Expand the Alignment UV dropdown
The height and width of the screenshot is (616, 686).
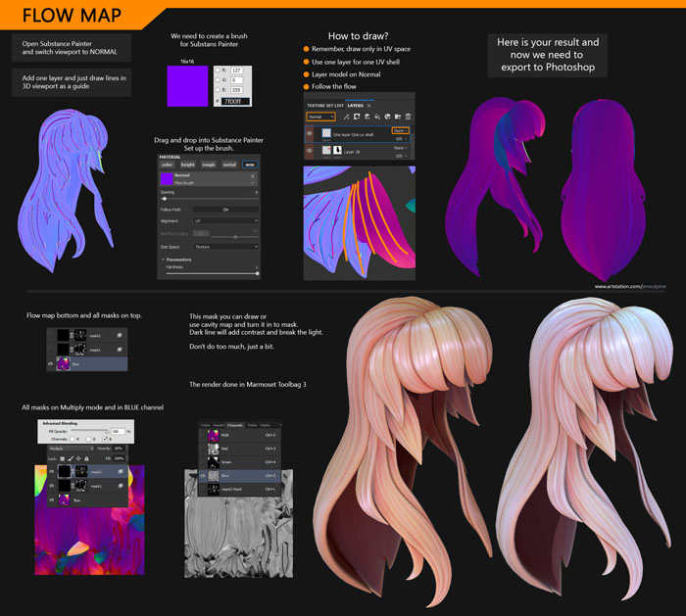tap(225, 220)
